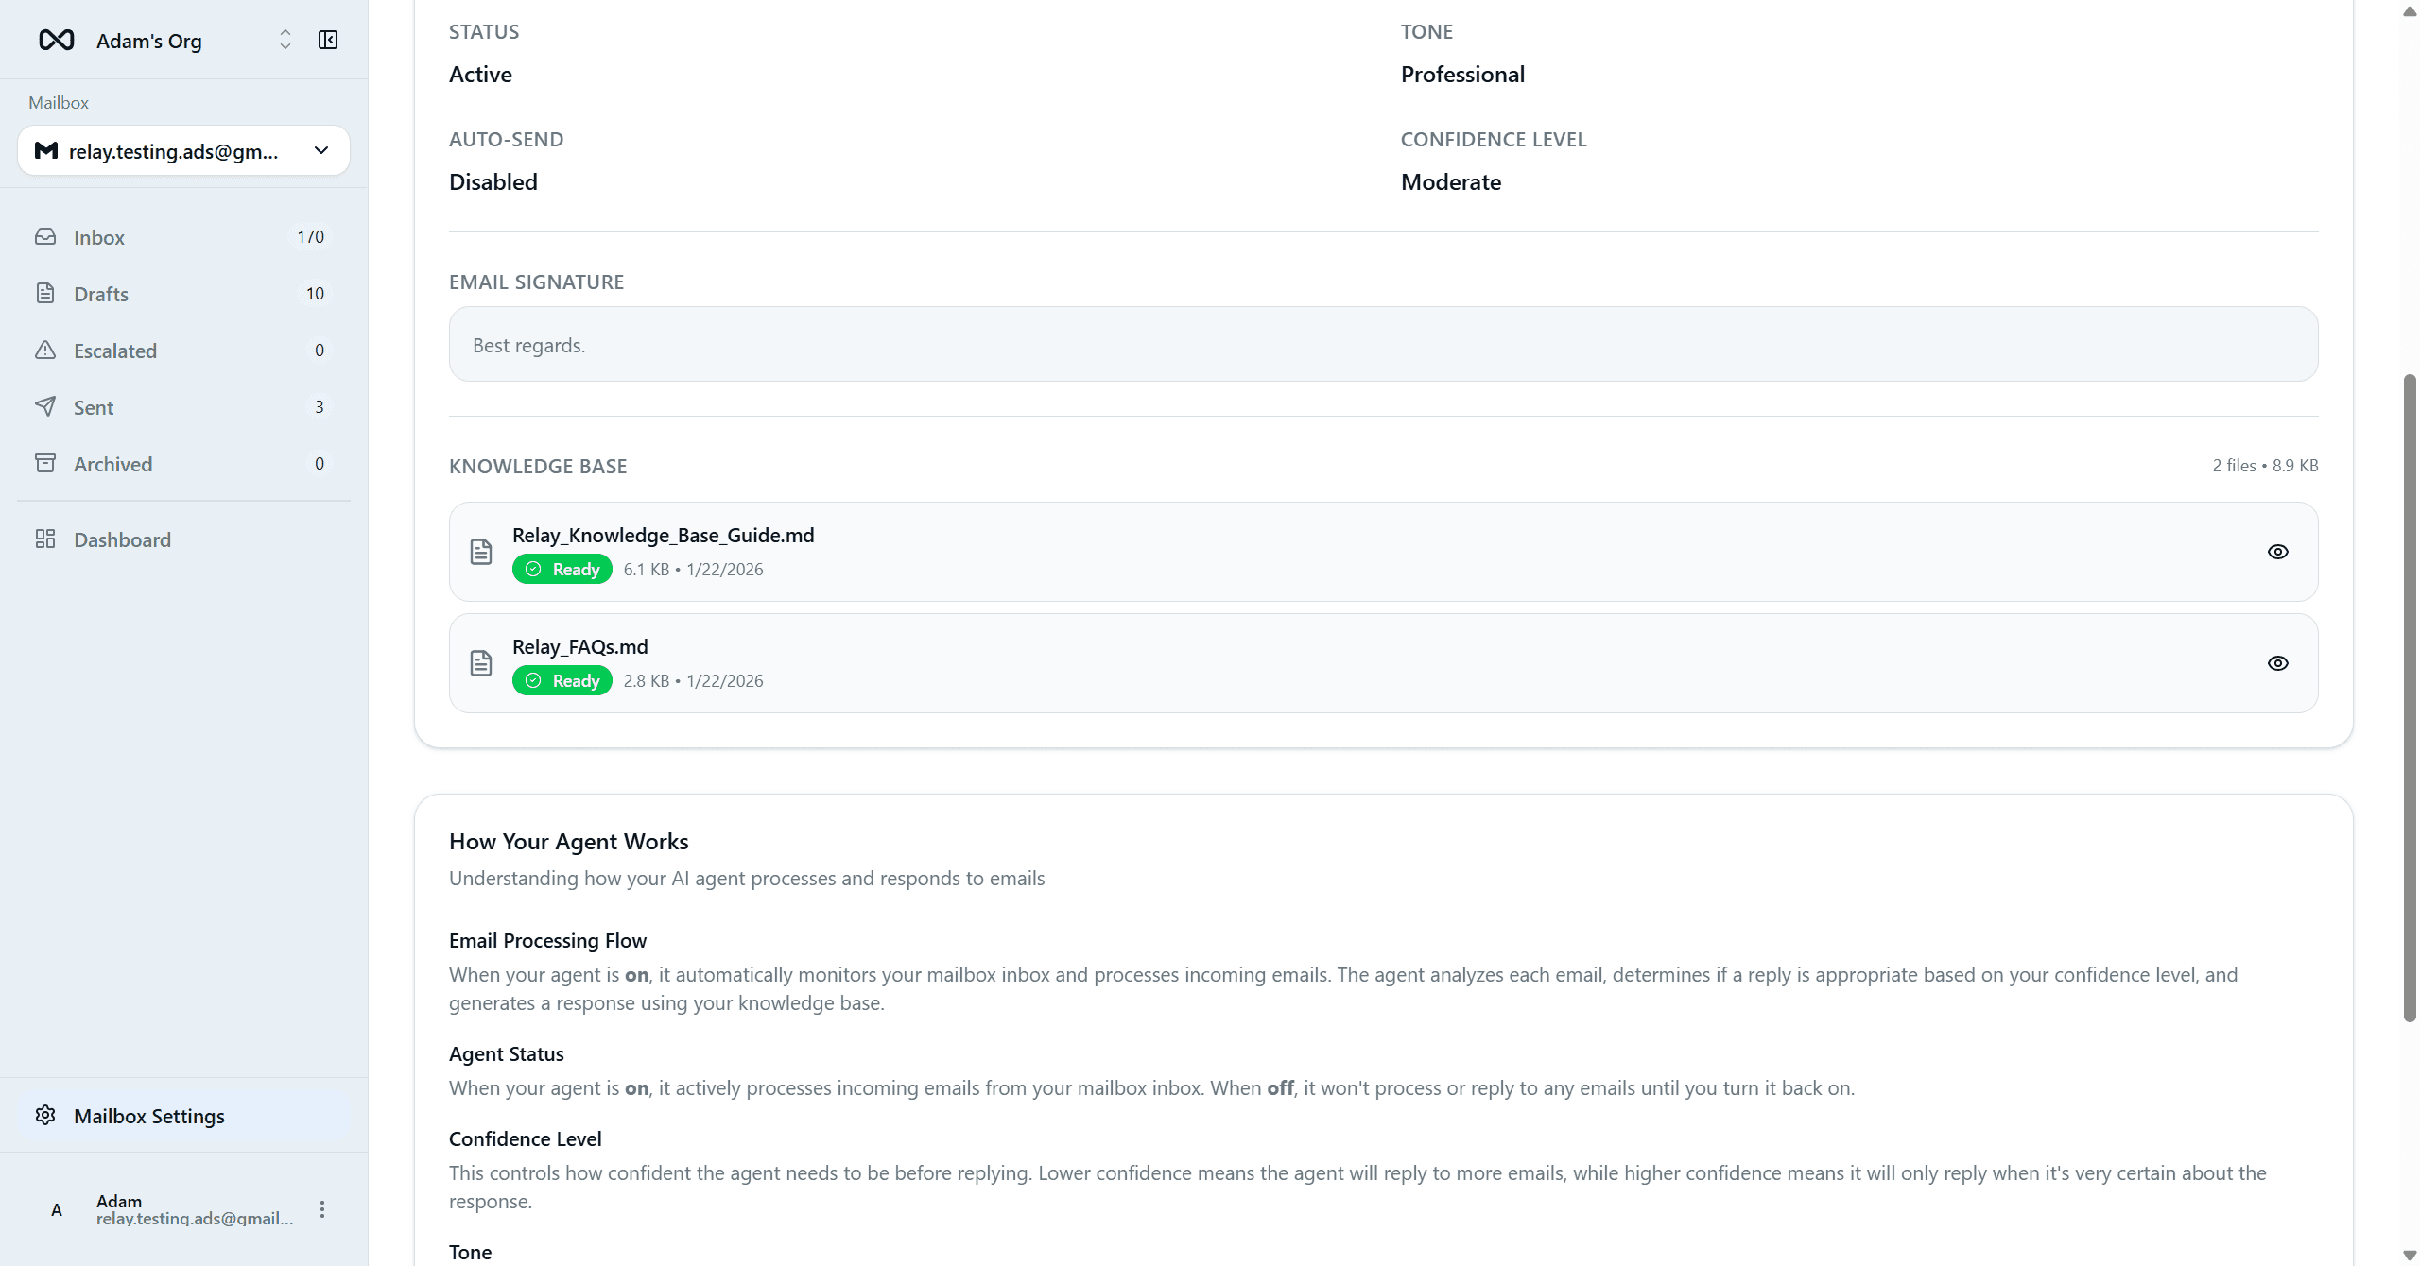2420x1266 pixels.
Task: Click the Dashboard grid icon
Action: (44, 539)
